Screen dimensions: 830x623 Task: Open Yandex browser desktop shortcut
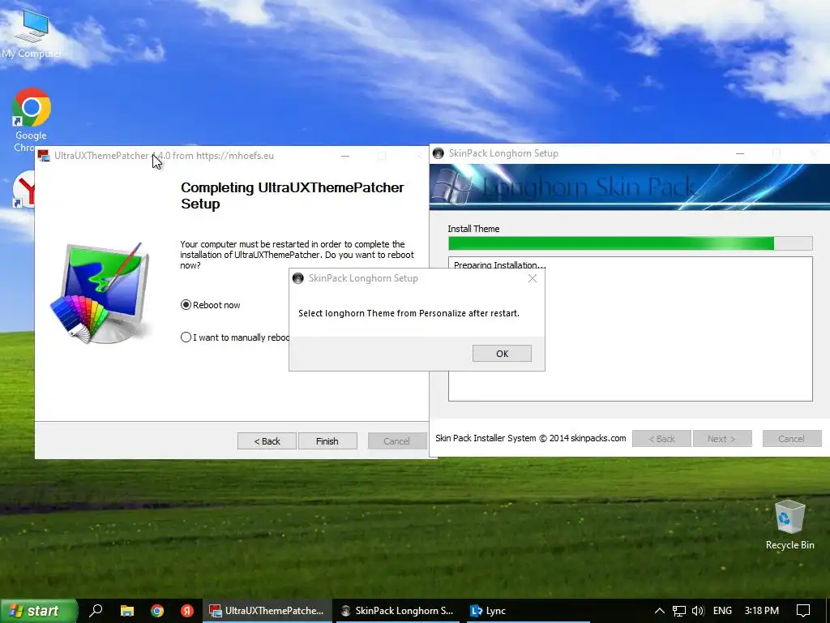tap(24, 190)
